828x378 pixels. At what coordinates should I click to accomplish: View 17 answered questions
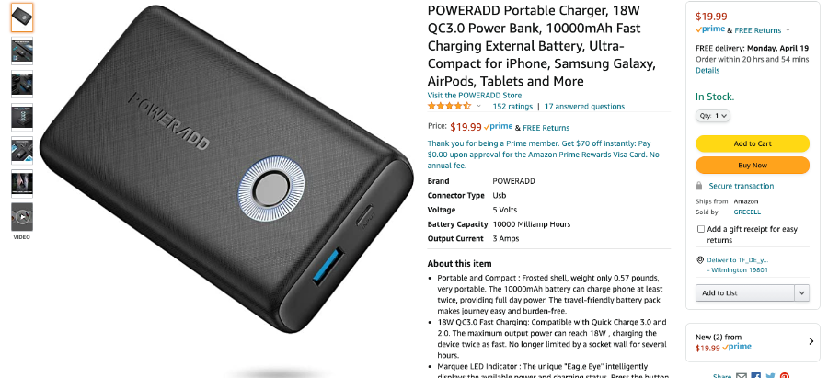click(584, 106)
